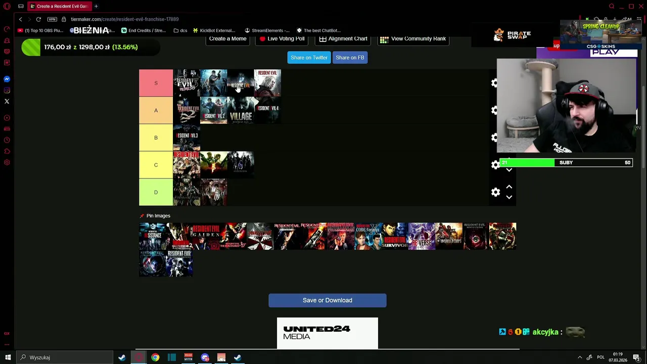Toggle Pin Images option

[x=155, y=216]
